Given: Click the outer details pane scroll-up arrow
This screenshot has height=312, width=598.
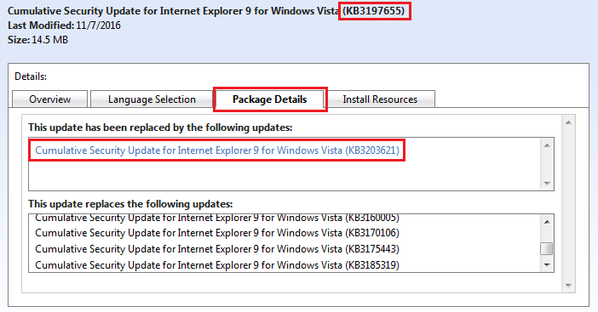Looking at the screenshot, I should coord(568,122).
